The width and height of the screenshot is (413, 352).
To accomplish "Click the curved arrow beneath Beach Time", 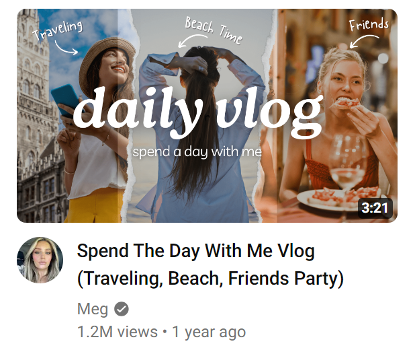I will pyautogui.click(x=192, y=41).
